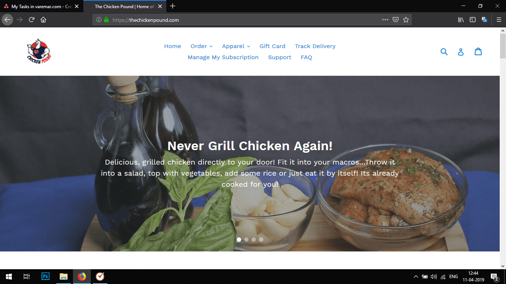Select The Chicken Pound browser tab

pyautogui.click(x=124, y=6)
